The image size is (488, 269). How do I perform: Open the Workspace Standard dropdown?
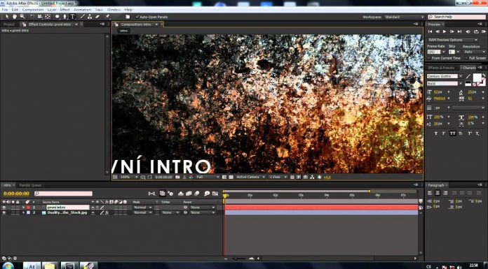[x=404, y=17]
